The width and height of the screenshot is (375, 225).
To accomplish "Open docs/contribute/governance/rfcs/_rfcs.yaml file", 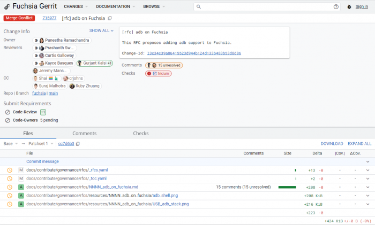I will (67, 170).
